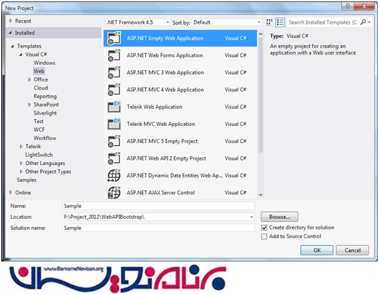Click the Solution name input field
Image resolution: width=379 pixels, height=294 pixels.
(x=158, y=228)
